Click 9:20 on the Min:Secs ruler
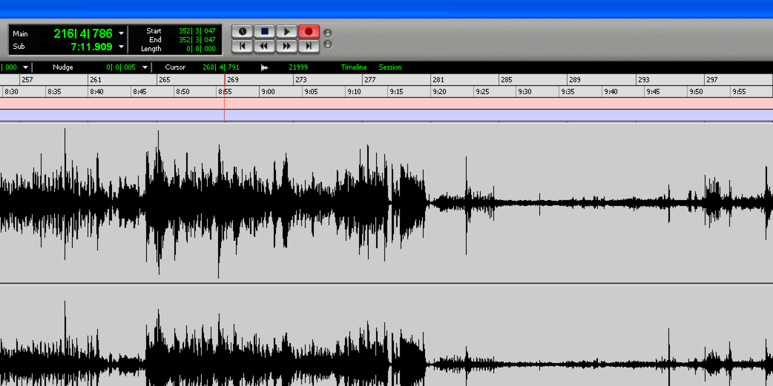 pyautogui.click(x=439, y=92)
